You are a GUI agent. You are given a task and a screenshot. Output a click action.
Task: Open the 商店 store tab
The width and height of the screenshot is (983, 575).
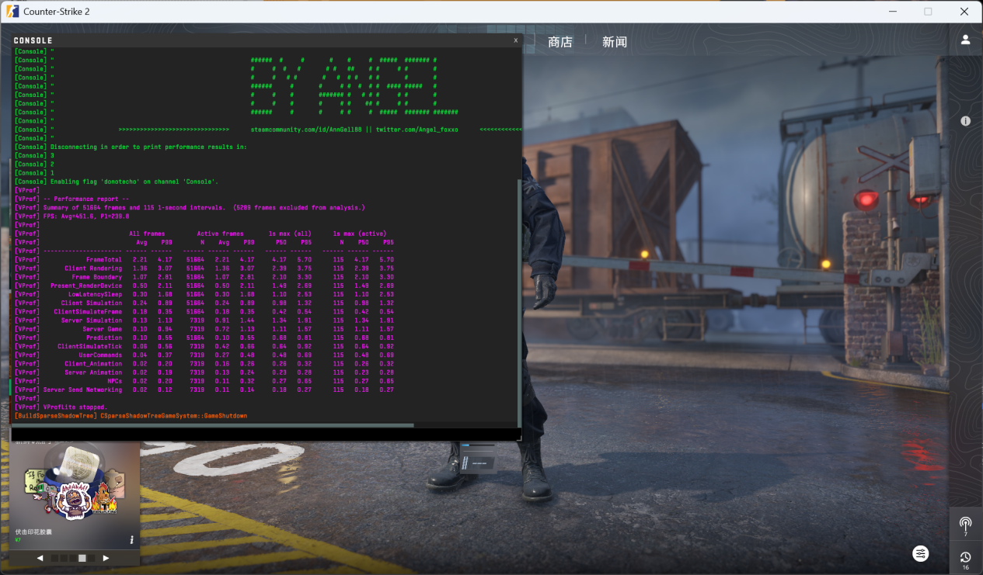pos(559,42)
